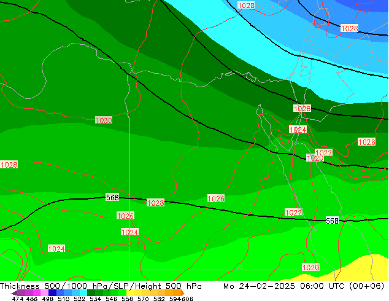Click the 582 legend value

(x=159, y=299)
